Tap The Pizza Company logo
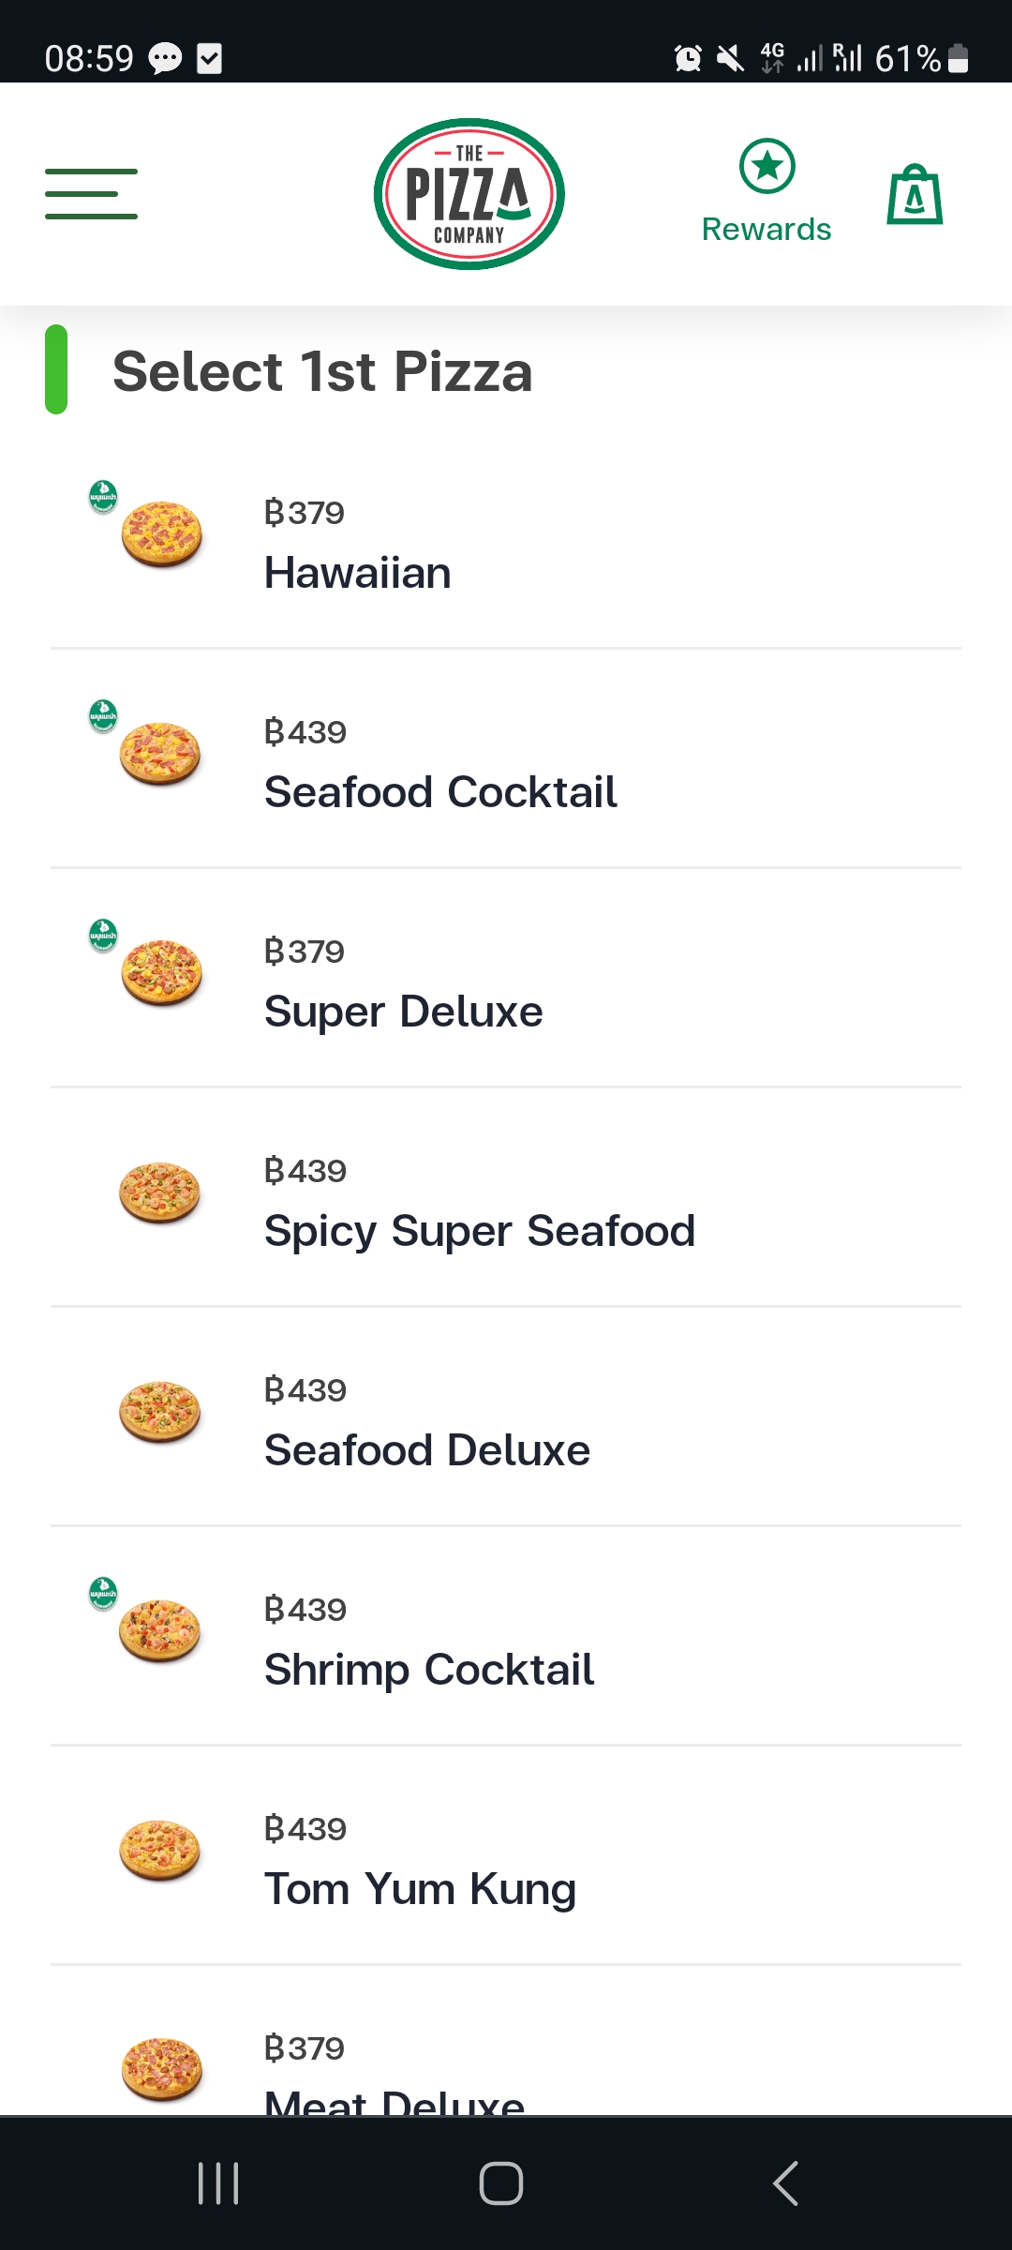Viewport: 1012px width, 2250px height. [469, 194]
